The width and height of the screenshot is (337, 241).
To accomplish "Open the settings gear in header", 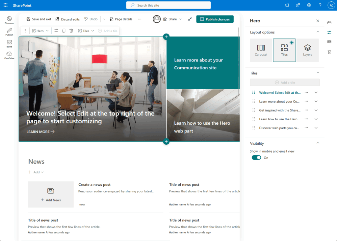I will (x=309, y=5).
